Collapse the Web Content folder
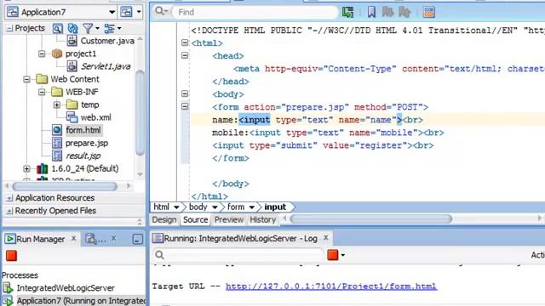 [x=26, y=79]
